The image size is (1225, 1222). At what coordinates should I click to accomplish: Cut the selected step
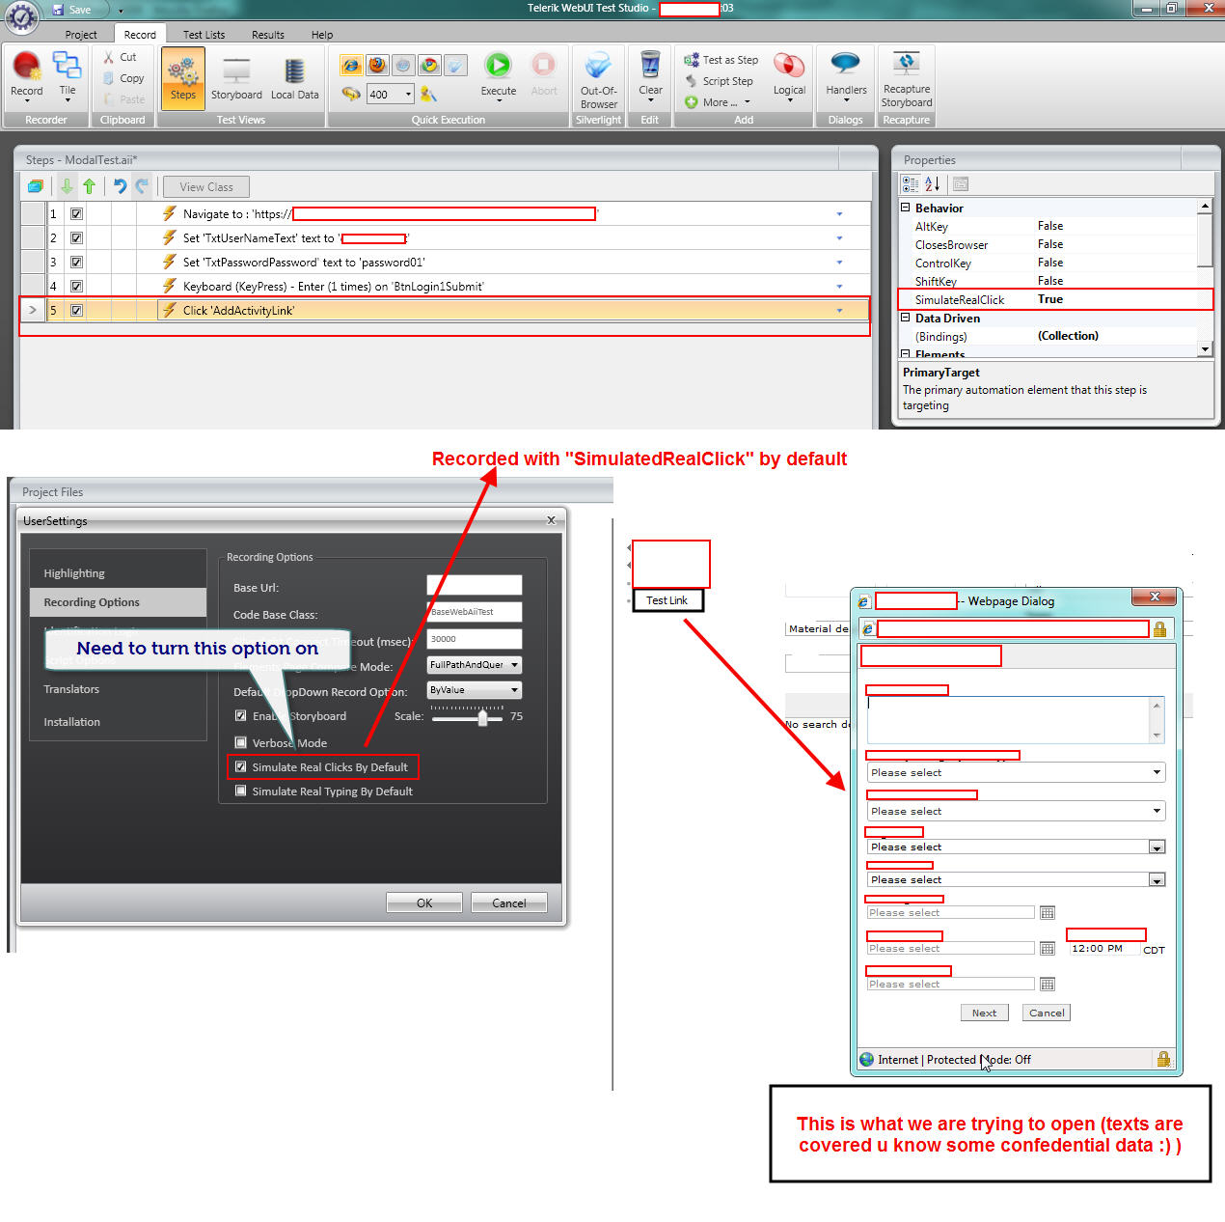click(x=122, y=58)
